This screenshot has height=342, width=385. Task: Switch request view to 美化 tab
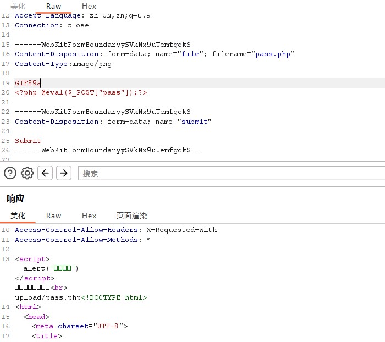click(x=18, y=6)
